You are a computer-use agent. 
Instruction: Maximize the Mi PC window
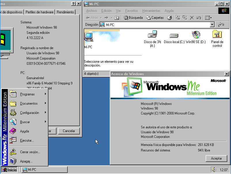coord(221,4)
